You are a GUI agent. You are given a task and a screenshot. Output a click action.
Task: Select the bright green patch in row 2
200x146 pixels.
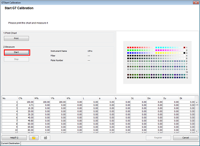click(x=128, y=50)
